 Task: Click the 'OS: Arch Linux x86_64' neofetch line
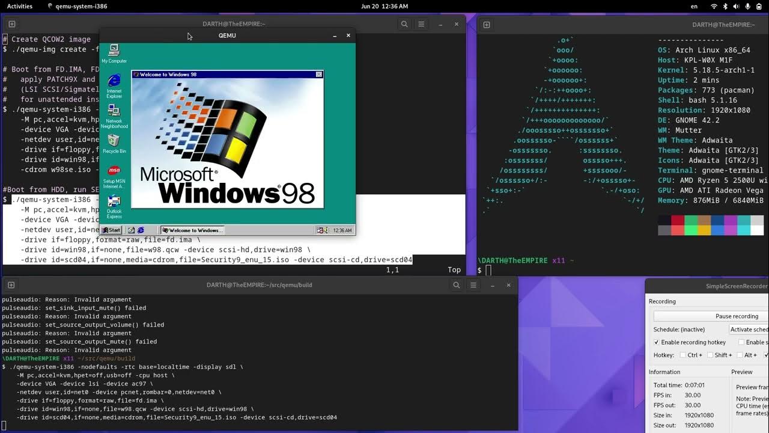(704, 51)
